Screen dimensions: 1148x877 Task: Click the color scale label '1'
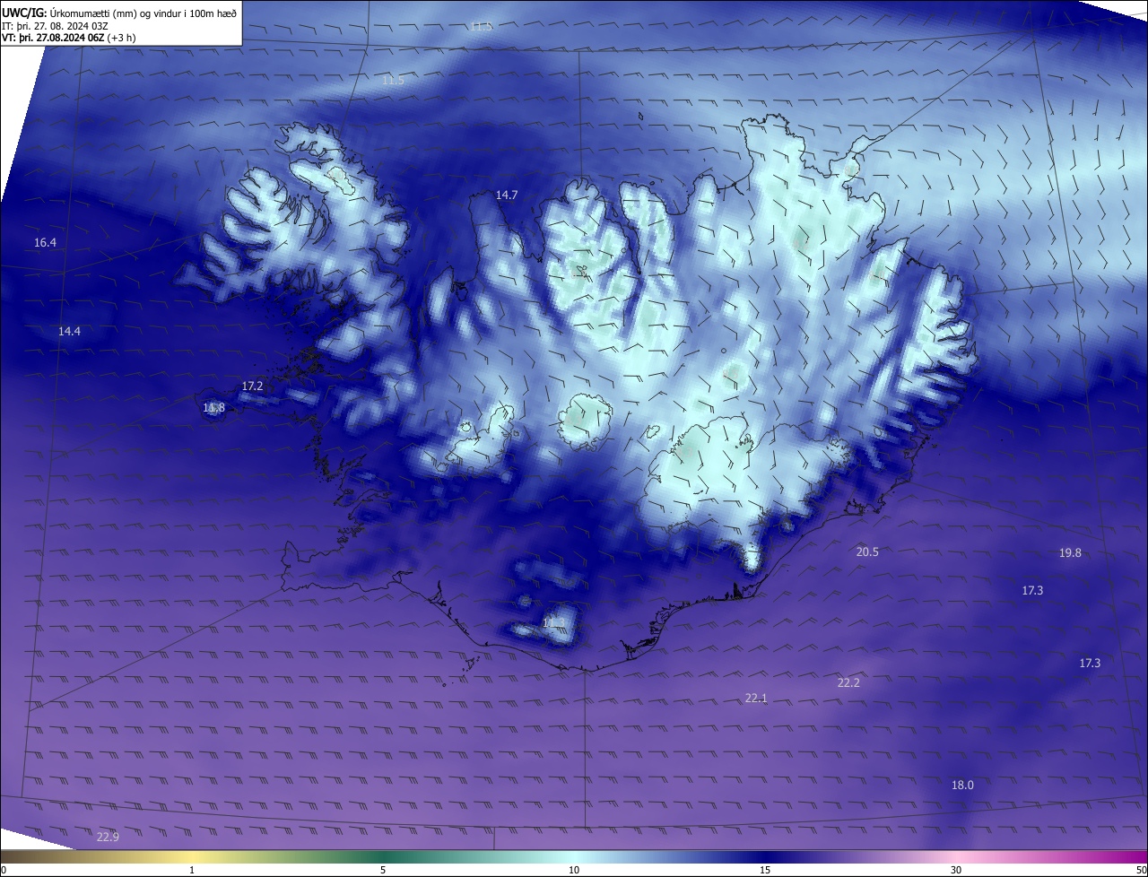(x=192, y=871)
